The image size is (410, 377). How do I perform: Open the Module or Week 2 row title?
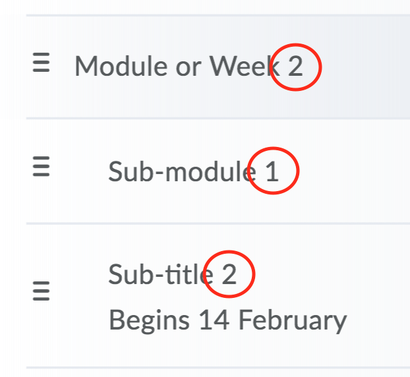(189, 67)
